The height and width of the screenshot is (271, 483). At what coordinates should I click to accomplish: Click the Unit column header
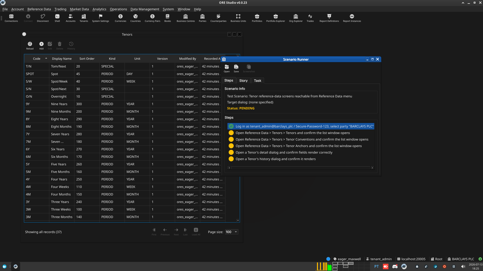(137, 58)
